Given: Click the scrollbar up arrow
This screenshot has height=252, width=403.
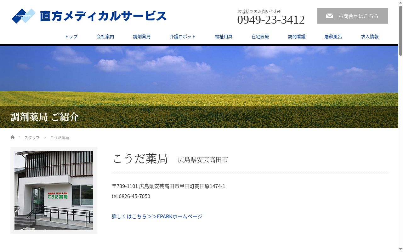Looking at the screenshot, I should coord(400,3).
